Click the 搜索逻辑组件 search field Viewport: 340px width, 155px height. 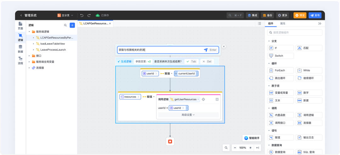click(x=295, y=32)
